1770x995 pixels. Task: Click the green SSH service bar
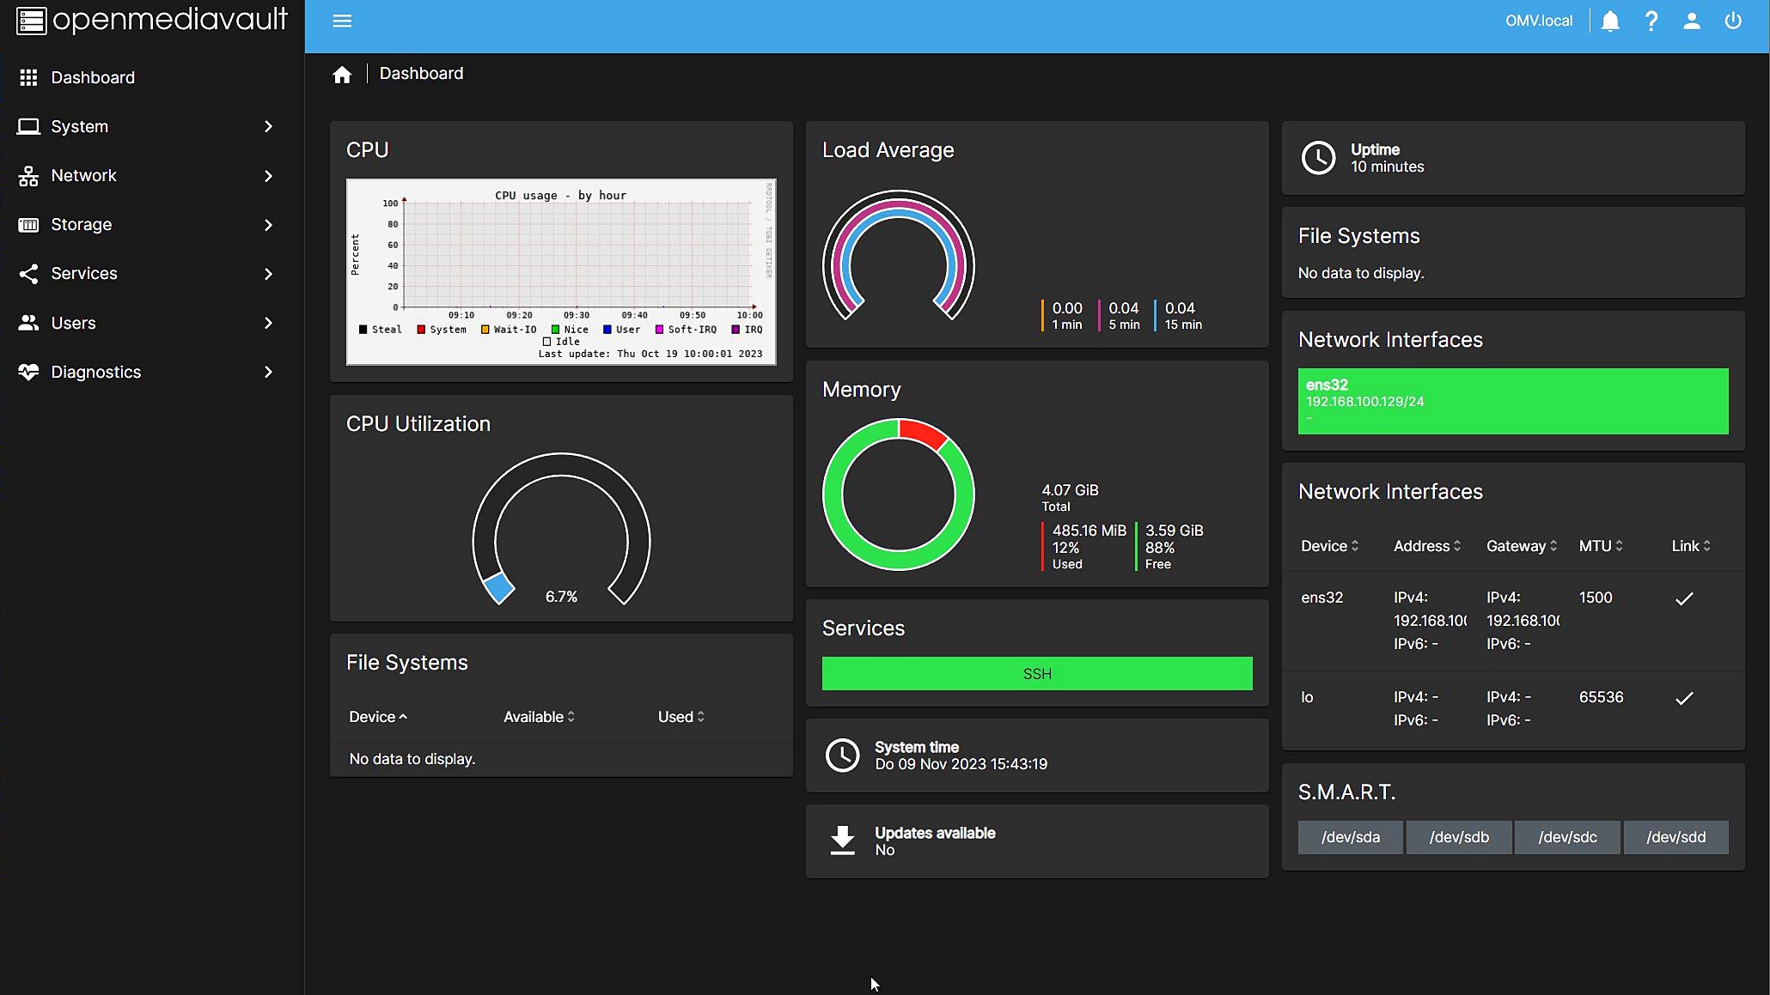[x=1036, y=674]
